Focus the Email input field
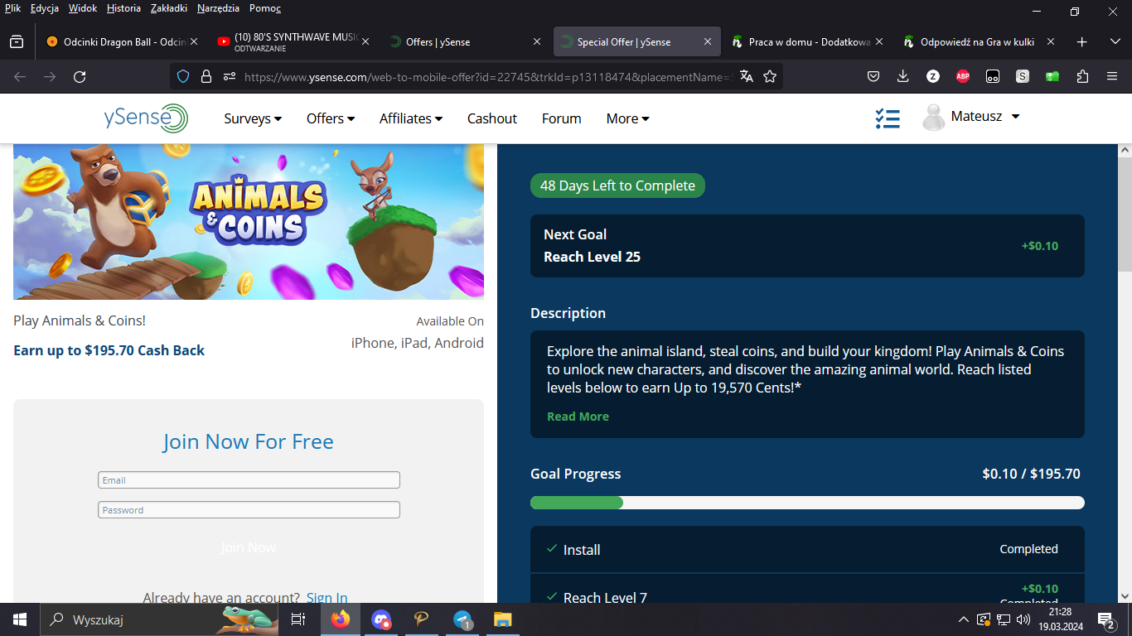 249,480
